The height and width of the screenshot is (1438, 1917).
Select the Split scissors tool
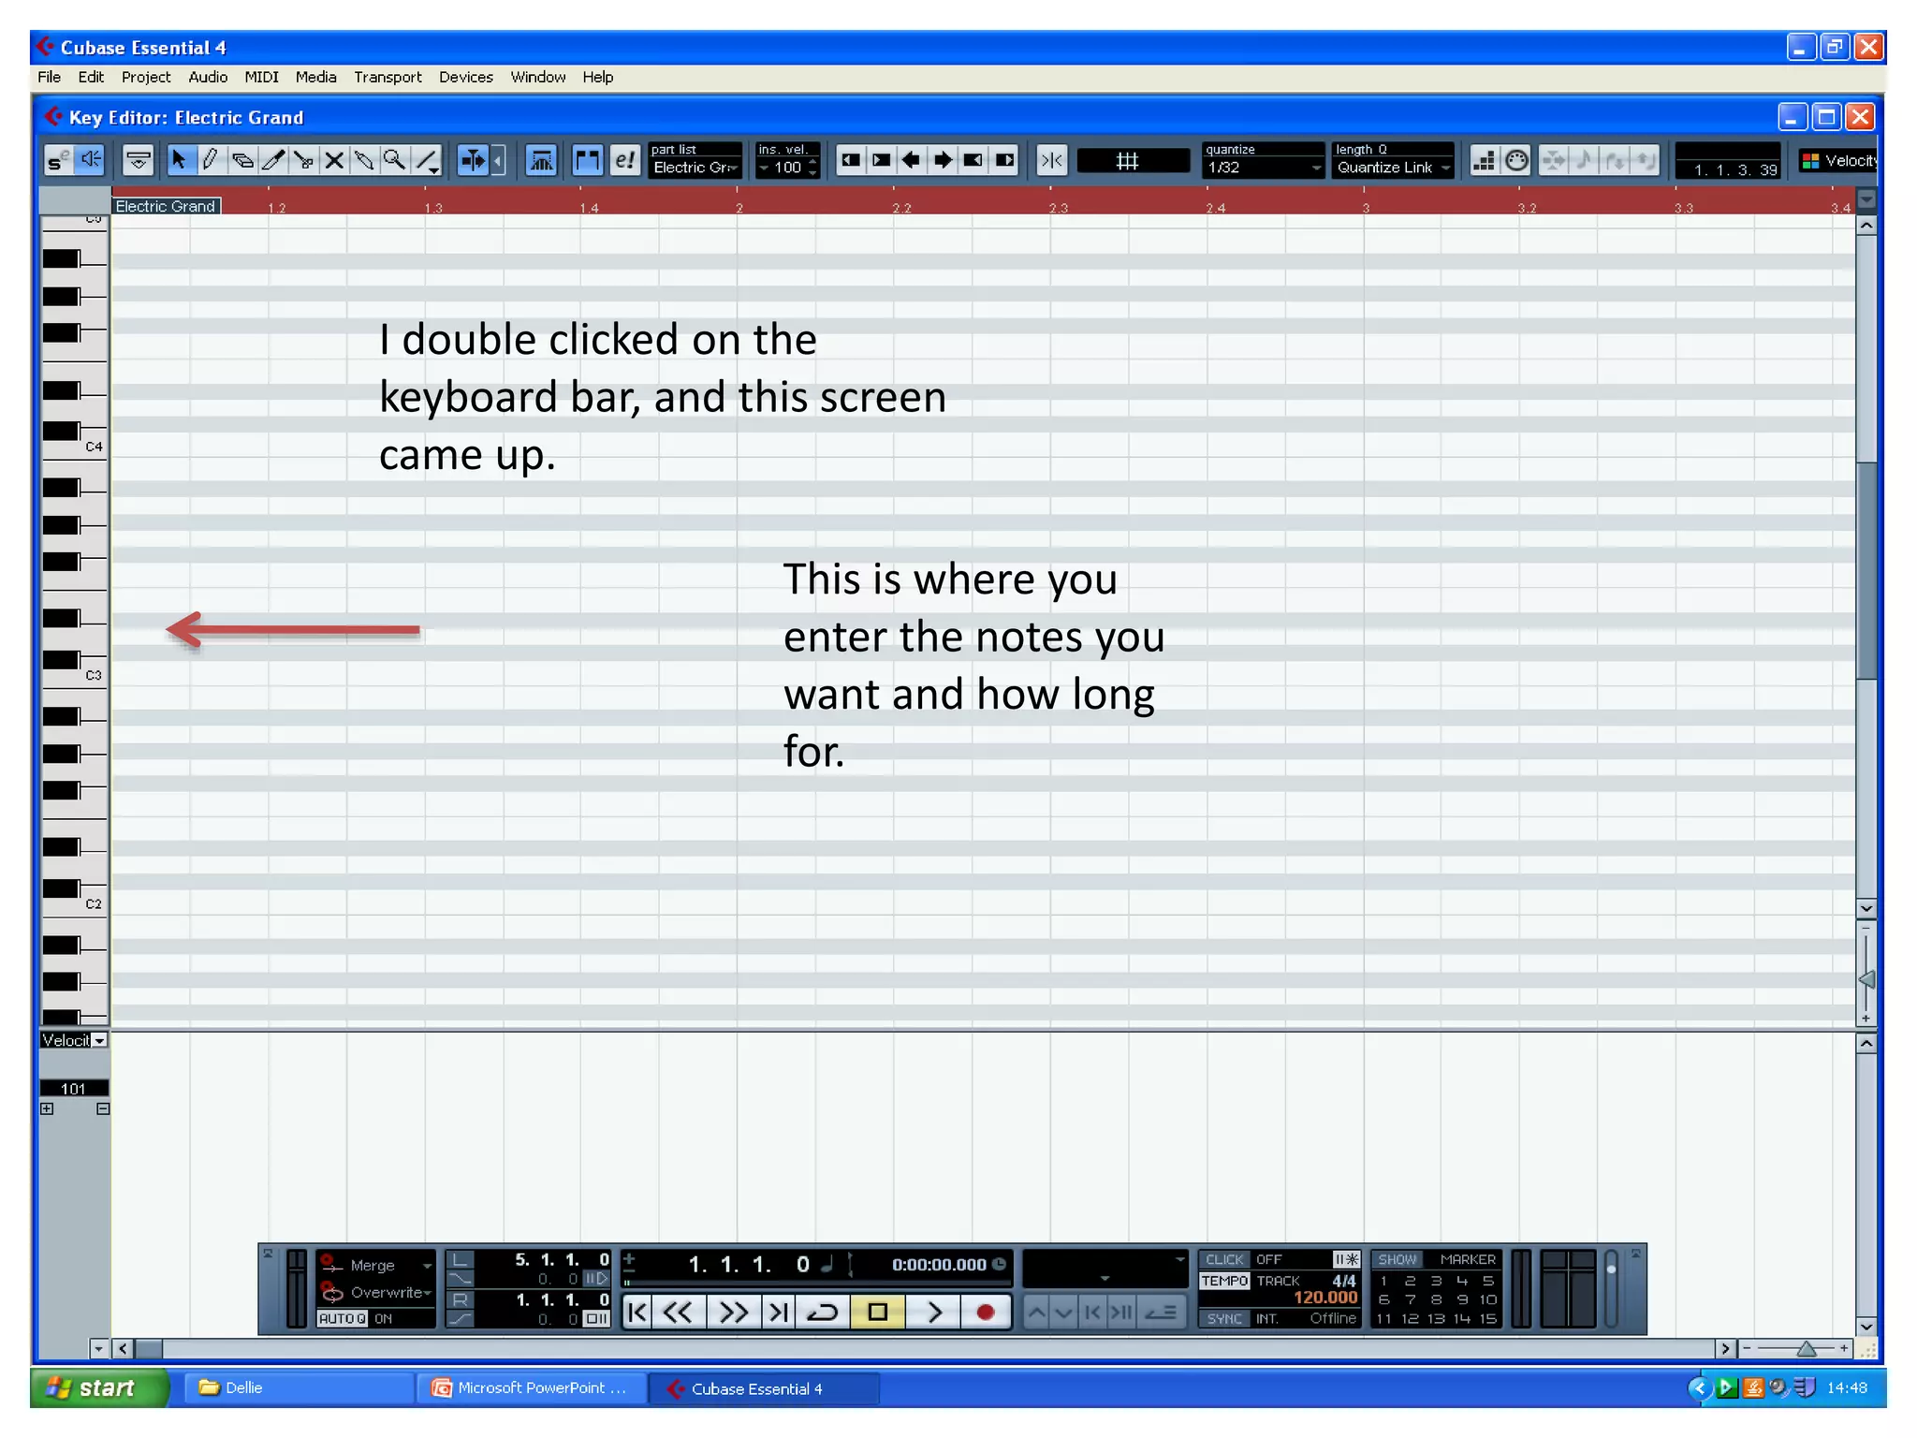(303, 160)
